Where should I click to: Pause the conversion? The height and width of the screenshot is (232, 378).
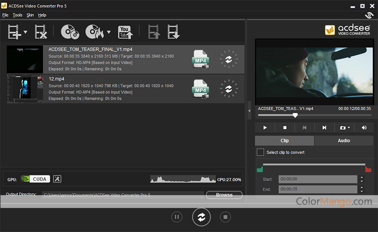[x=177, y=217]
